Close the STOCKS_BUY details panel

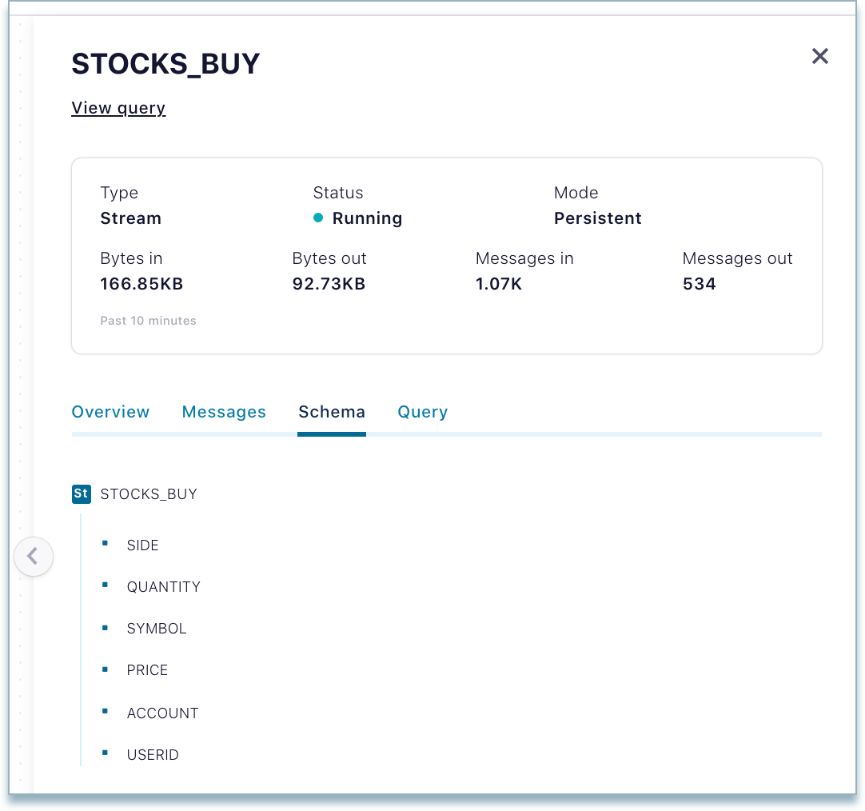819,56
